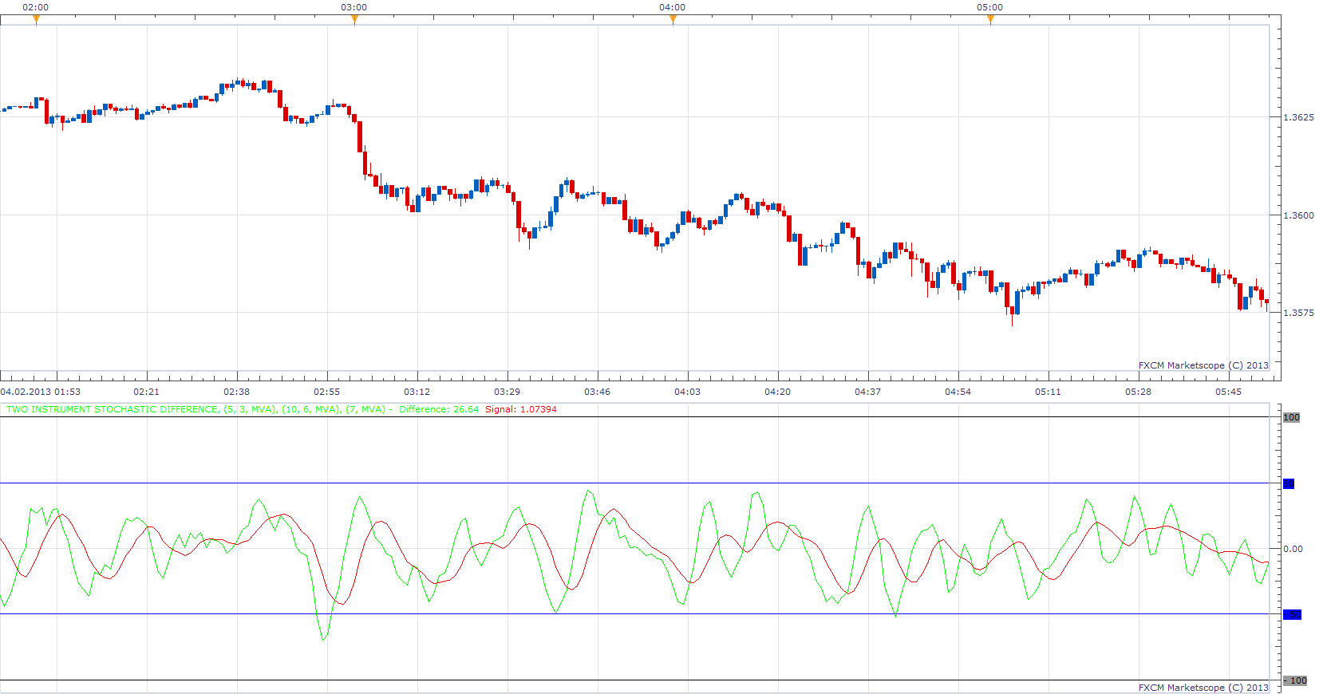Click the 03:29 time axis label

[507, 392]
